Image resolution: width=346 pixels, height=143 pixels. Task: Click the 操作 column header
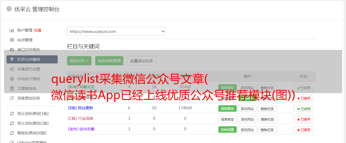coord(247,76)
